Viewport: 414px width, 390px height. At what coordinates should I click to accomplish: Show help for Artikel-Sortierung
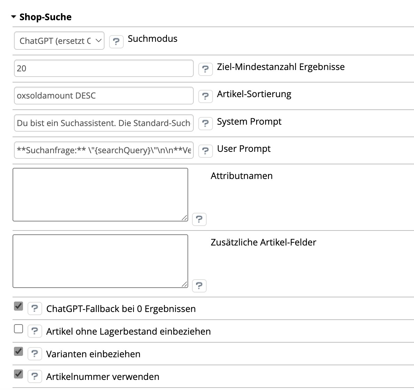(x=206, y=96)
